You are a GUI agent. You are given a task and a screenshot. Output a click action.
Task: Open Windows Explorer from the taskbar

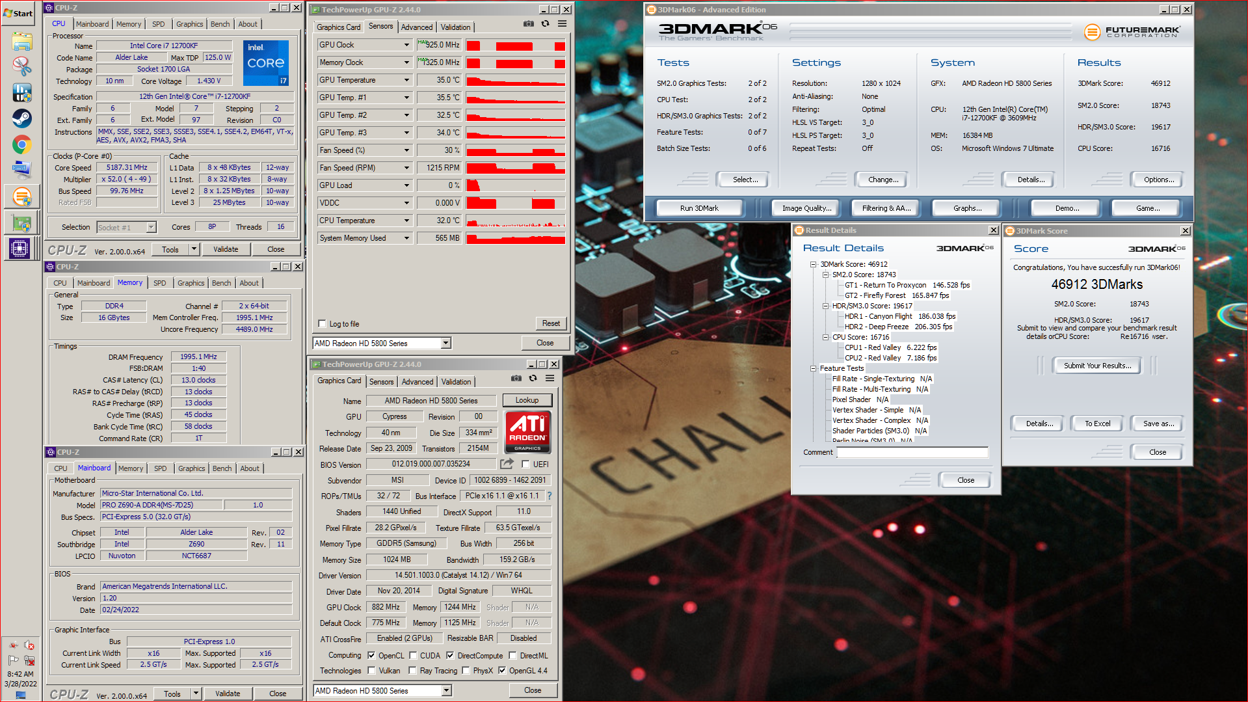click(21, 42)
